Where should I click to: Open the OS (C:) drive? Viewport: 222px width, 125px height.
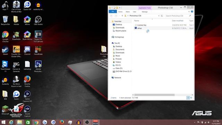[x=118, y=65]
